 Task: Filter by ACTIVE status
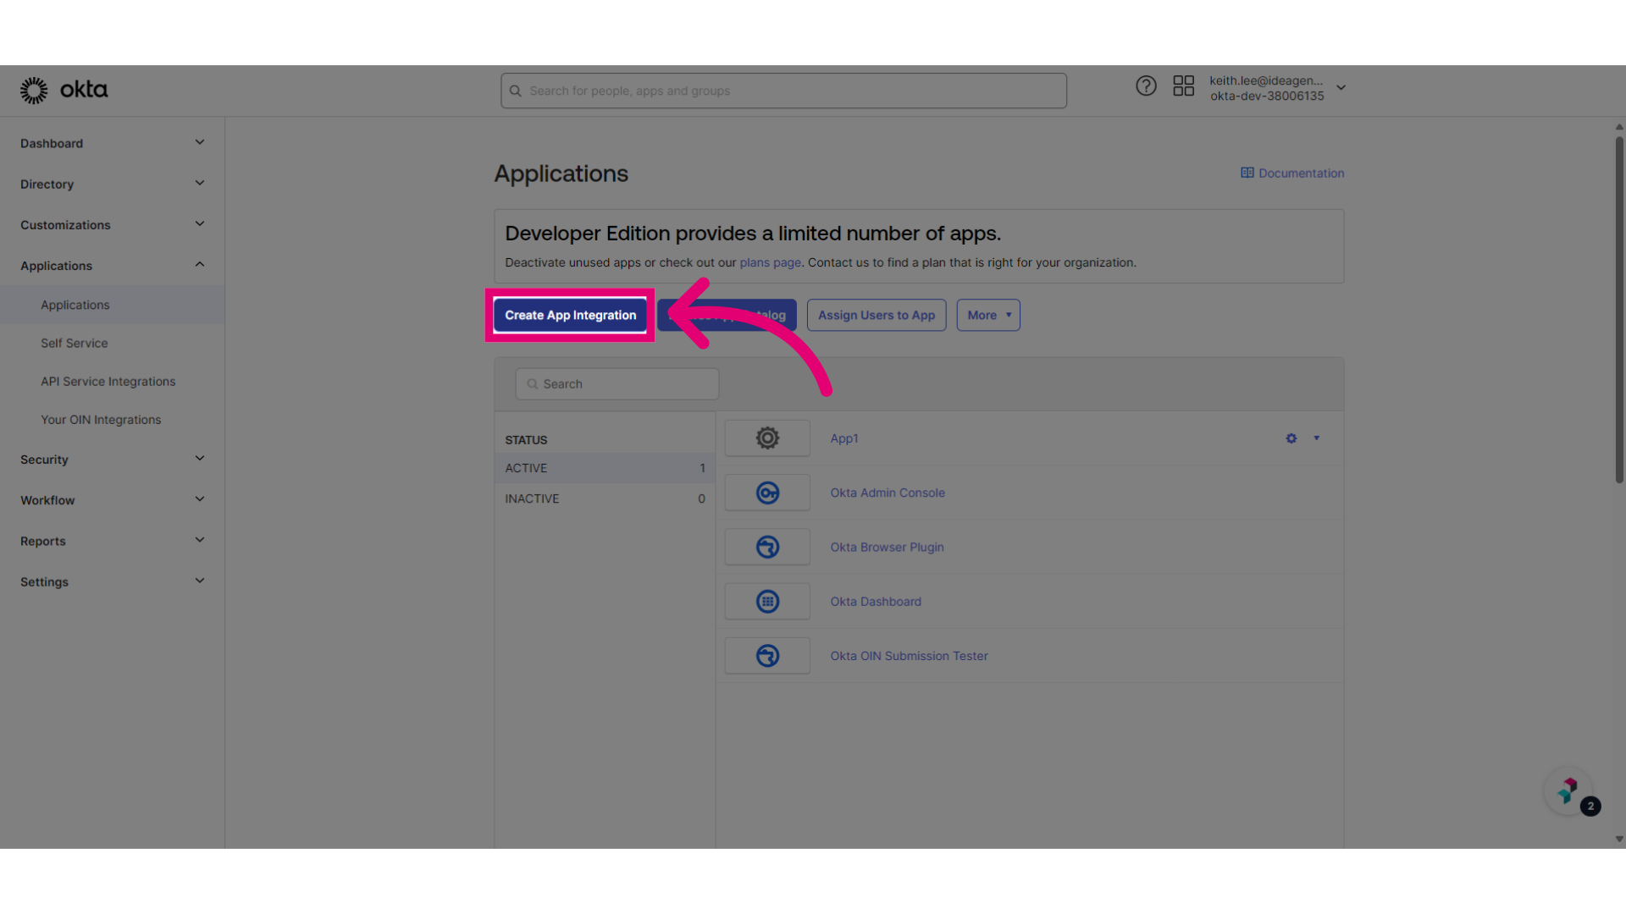point(605,468)
